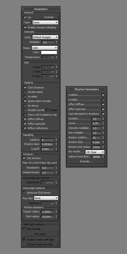Enable the No decay checkbox
Screen dimensions: 127x254
pyautogui.click(x=25, y=106)
